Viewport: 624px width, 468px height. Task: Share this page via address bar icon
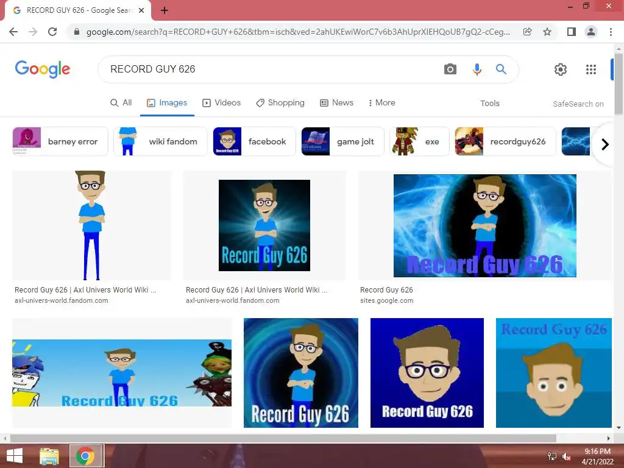[x=527, y=32]
